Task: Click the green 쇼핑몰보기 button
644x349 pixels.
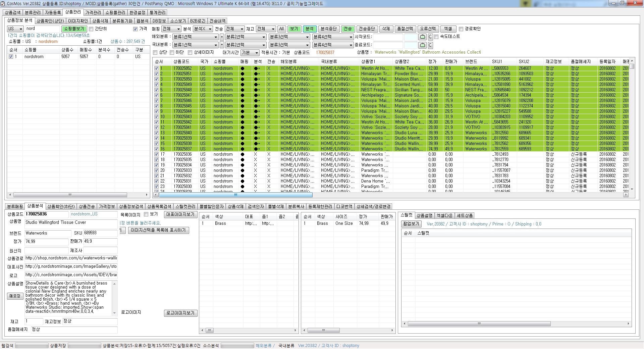Action: pos(74,29)
